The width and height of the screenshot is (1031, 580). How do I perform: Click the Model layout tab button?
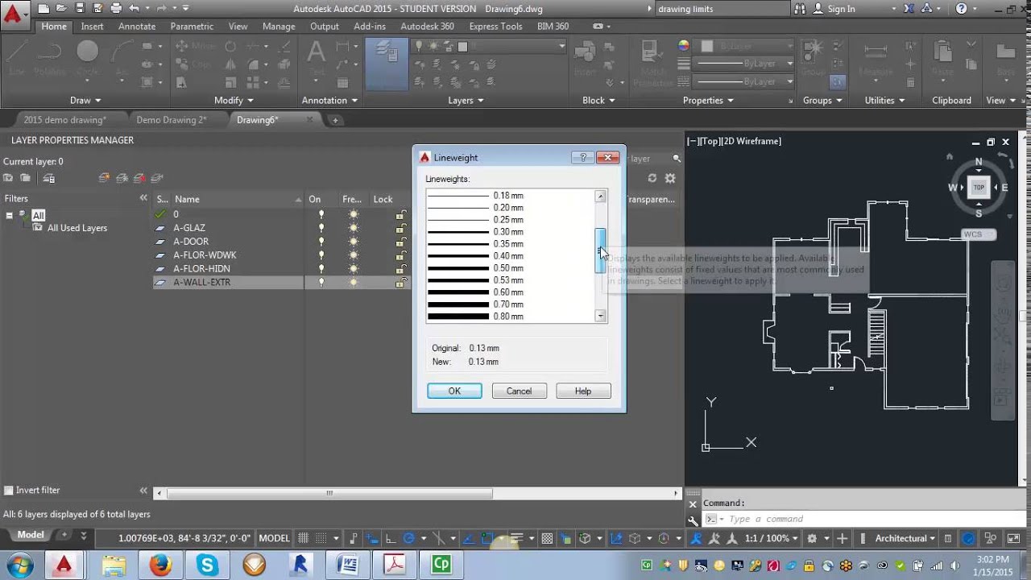click(x=31, y=535)
